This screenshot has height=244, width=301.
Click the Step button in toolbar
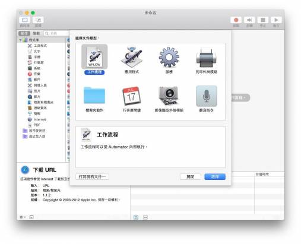tap(249, 20)
